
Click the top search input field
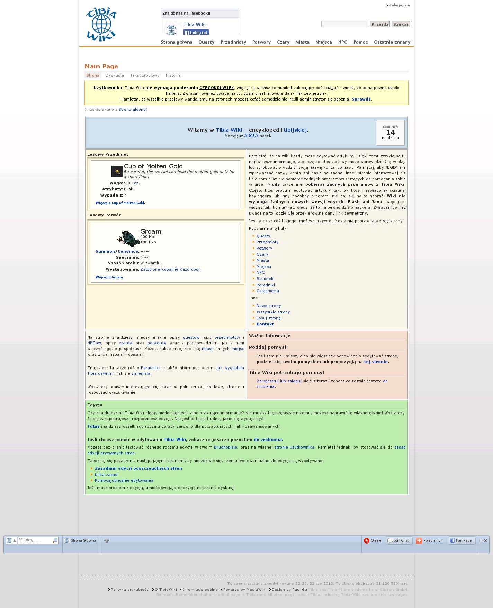pos(344,24)
